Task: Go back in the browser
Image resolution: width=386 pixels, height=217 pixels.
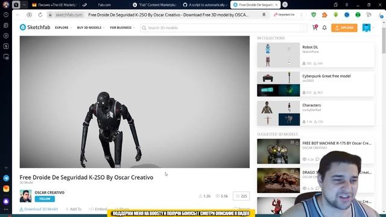Action: [x=17, y=14]
